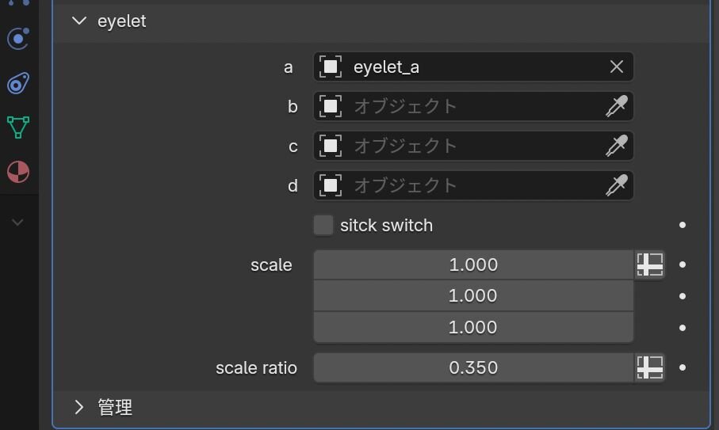Clear the eyelet_a object with the X

point(617,67)
